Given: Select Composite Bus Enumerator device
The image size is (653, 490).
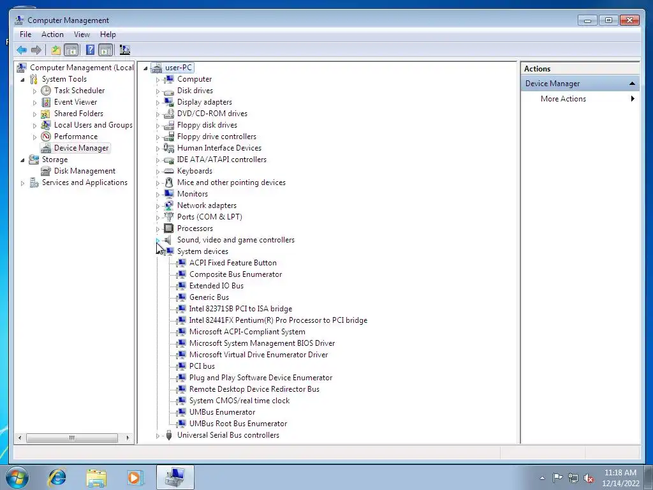Looking at the screenshot, I should 235,274.
